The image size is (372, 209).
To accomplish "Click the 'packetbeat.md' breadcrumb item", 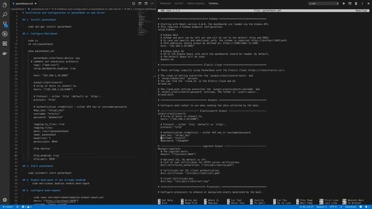I will tap(38, 9).
